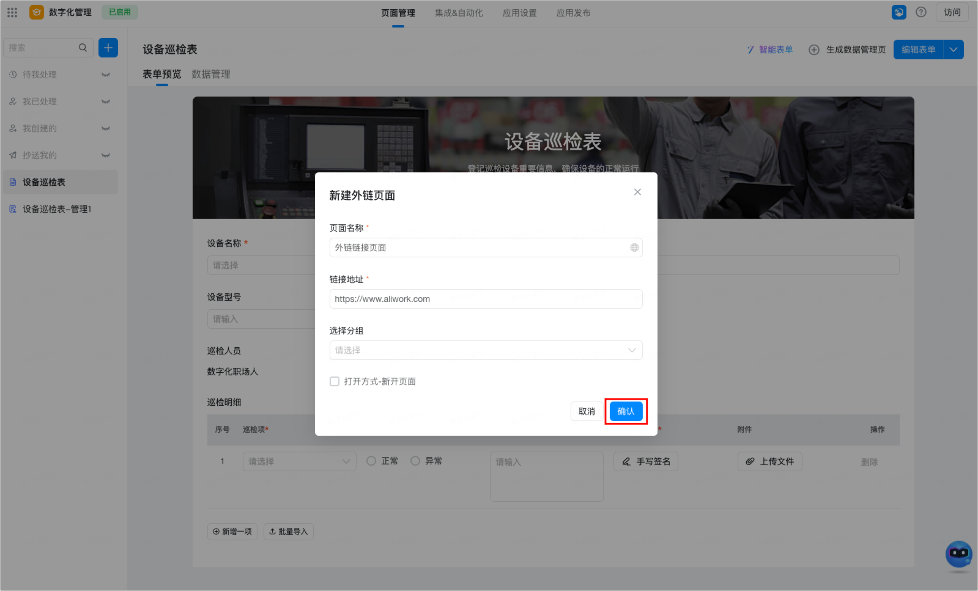Open the help question mark icon

(921, 12)
